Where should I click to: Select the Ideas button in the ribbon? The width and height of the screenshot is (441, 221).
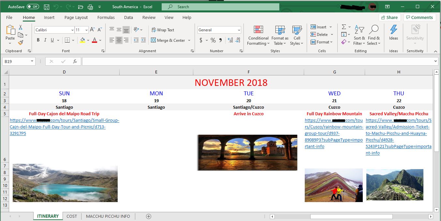(x=393, y=33)
